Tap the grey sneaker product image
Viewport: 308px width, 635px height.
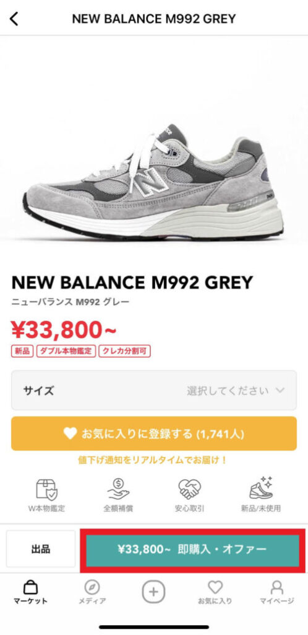pos(154,182)
